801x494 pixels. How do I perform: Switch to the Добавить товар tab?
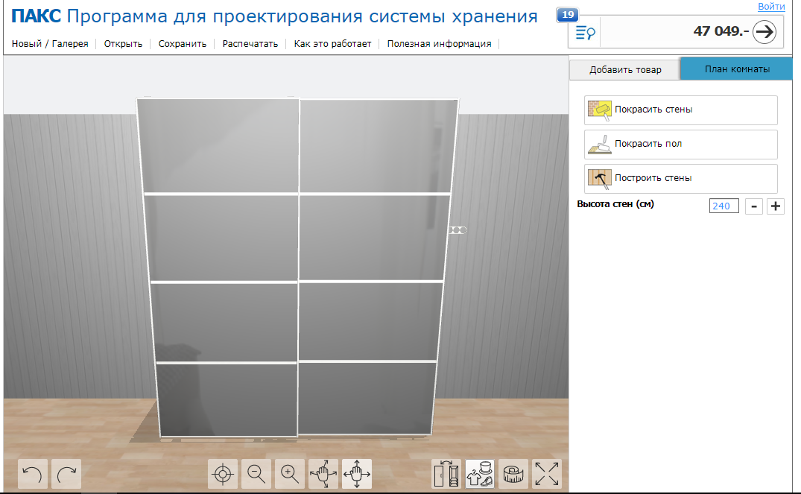[x=624, y=69]
